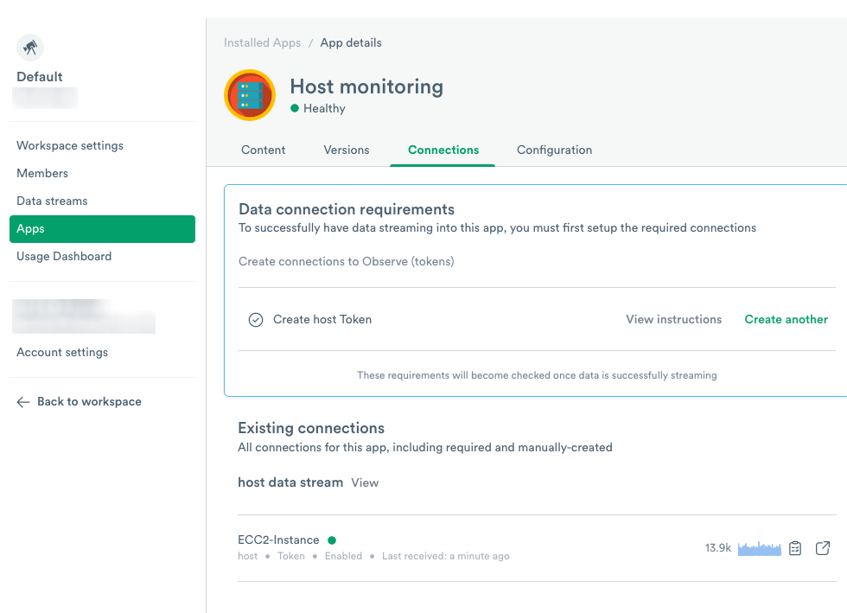
Task: Click the back arrow icon beside Back to workspace
Action: click(x=23, y=402)
